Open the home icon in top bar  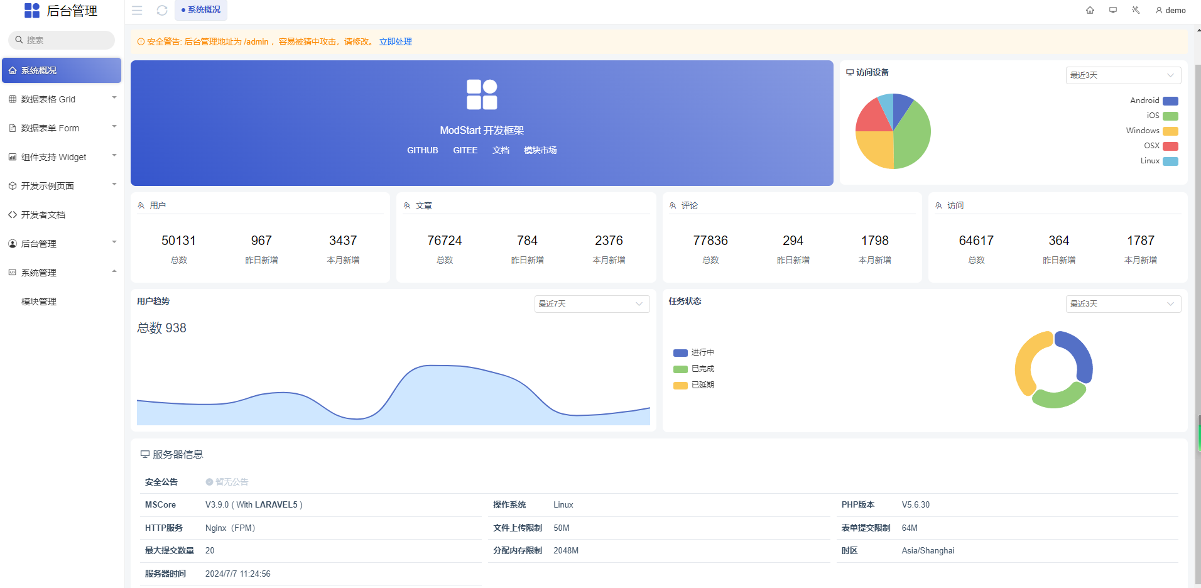pyautogui.click(x=1090, y=10)
